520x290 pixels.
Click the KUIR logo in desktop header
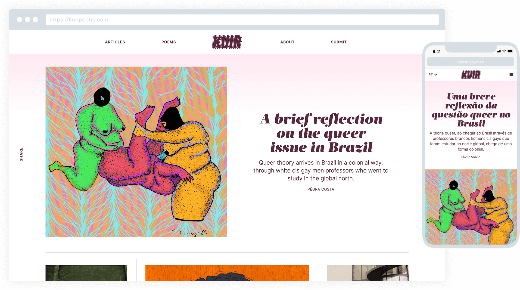click(227, 42)
